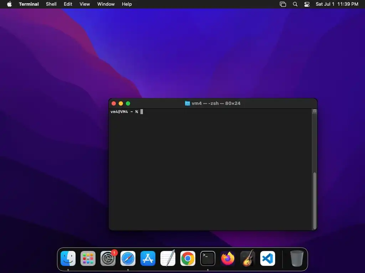Click the Terminal icon in the Dock

(x=208, y=258)
